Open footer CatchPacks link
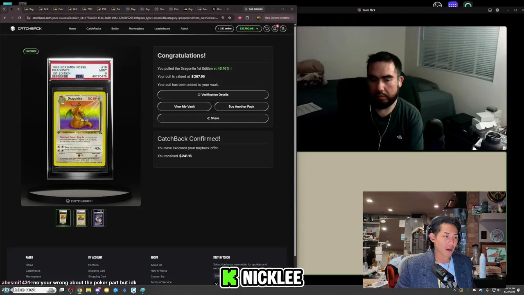This screenshot has height=295, width=524. point(33,271)
